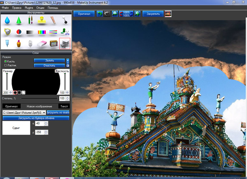This screenshot has width=247, height=179.
Task: Click Загрузить из буфера обмена button
Action: click(36, 118)
